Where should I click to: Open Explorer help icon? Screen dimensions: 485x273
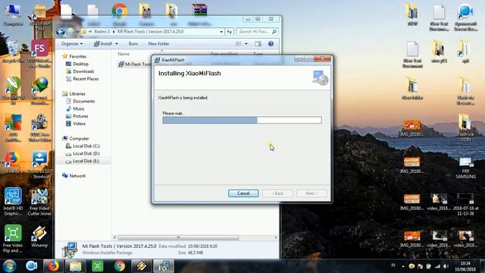pyautogui.click(x=271, y=44)
